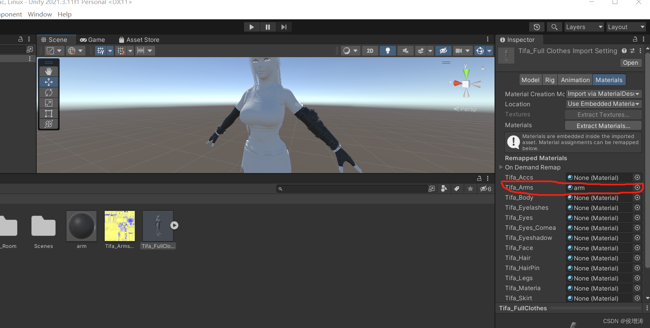Switch to the Animation tab
Image resolution: width=650 pixels, height=328 pixels.
[x=575, y=80]
